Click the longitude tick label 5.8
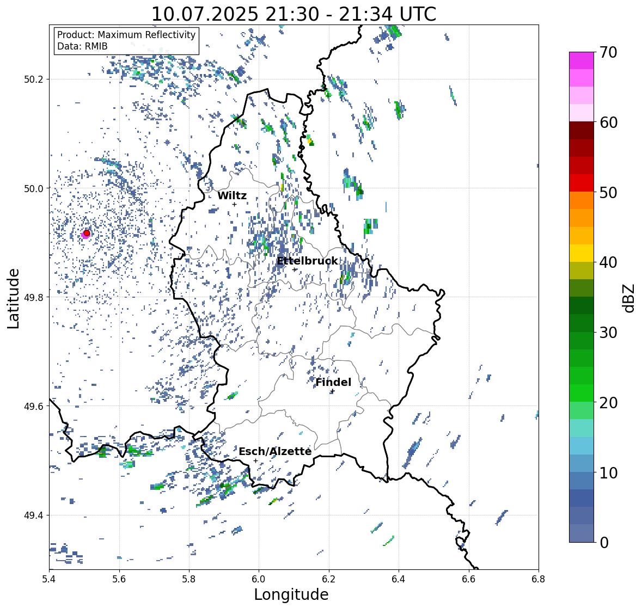 click(189, 579)
